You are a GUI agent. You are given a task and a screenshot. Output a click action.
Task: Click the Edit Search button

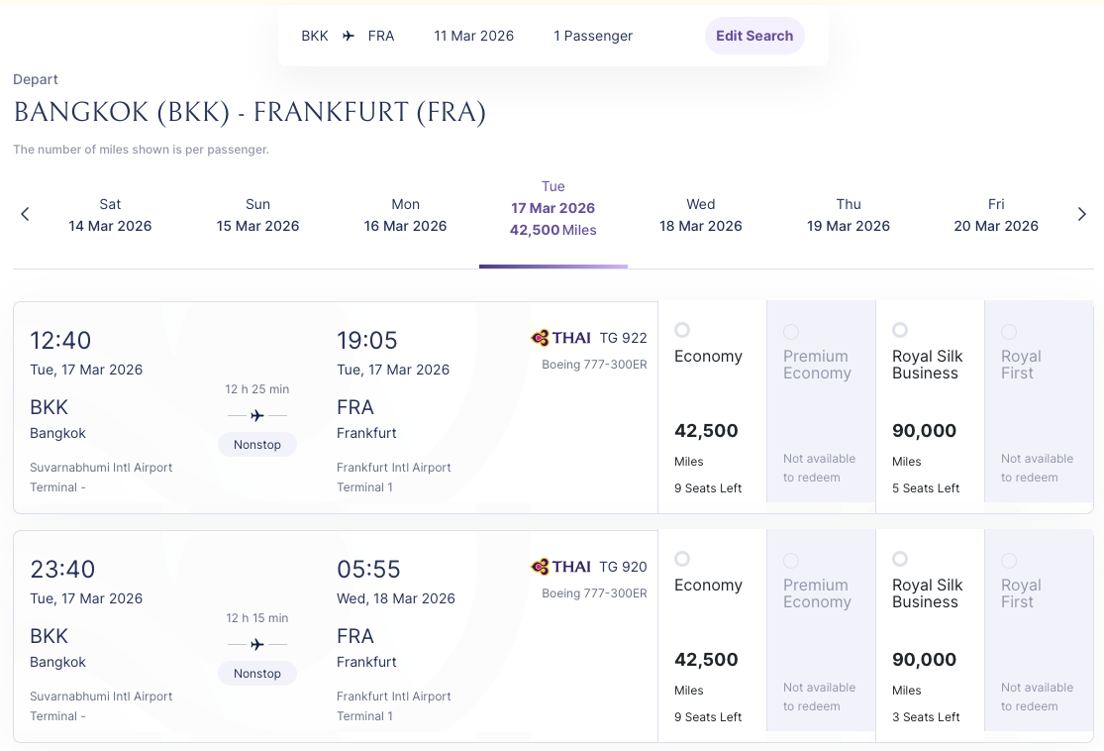(754, 36)
